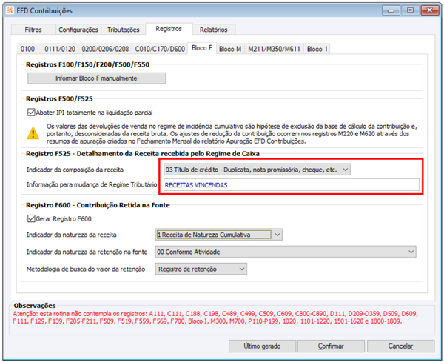
Task: Minimize the EFD Contribuições window
Action: [x=391, y=10]
